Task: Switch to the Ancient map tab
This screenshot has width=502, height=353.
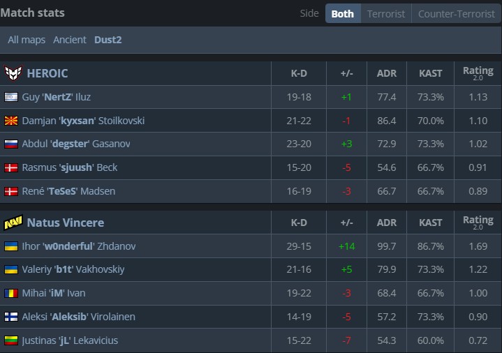Action: click(x=70, y=40)
